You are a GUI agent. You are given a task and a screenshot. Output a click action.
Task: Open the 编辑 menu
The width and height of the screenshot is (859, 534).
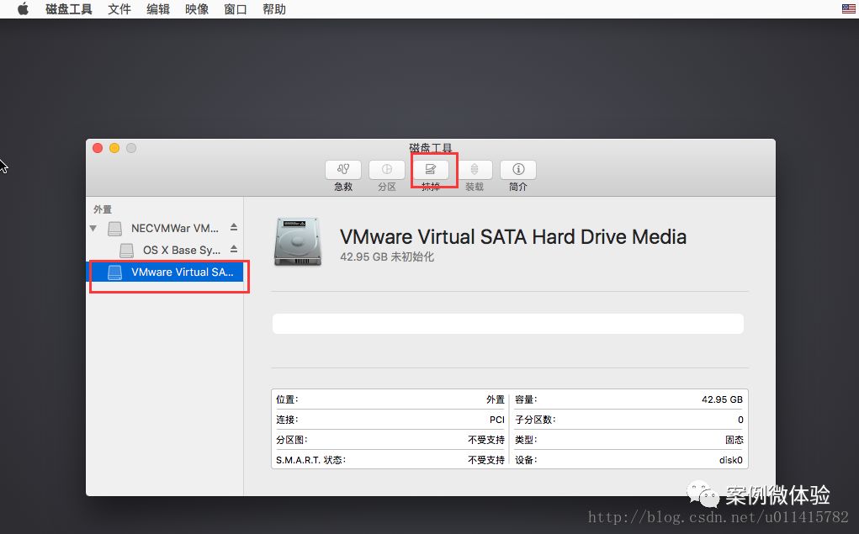click(x=158, y=9)
